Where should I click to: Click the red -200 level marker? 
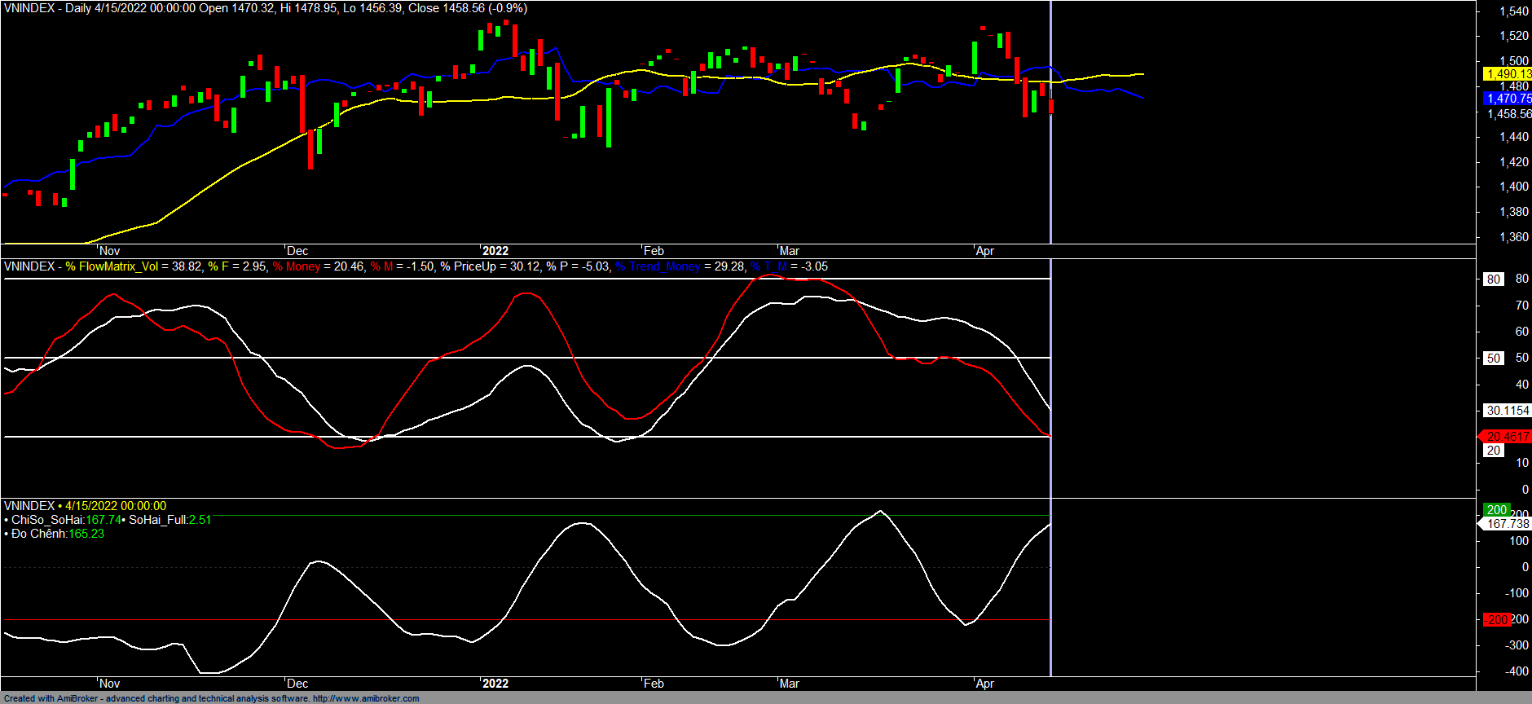(x=1495, y=619)
